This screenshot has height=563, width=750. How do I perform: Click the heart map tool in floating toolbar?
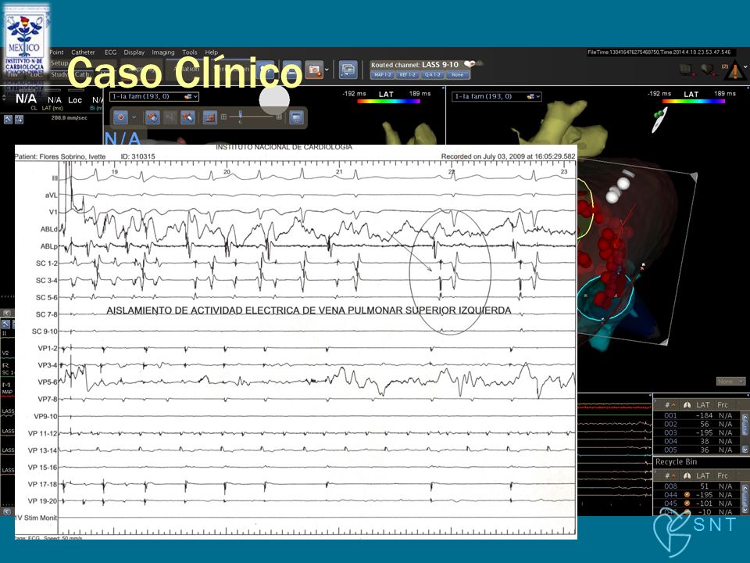(152, 117)
